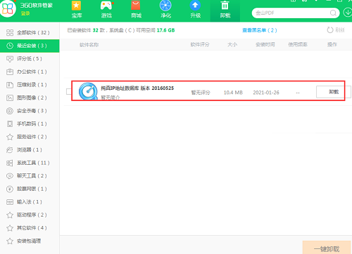Select 最近安装 (3) category
This screenshot has width=352, height=254.
pos(30,46)
